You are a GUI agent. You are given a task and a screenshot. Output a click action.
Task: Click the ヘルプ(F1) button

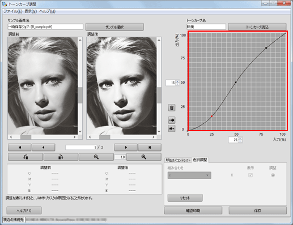pyautogui.click(x=24, y=210)
